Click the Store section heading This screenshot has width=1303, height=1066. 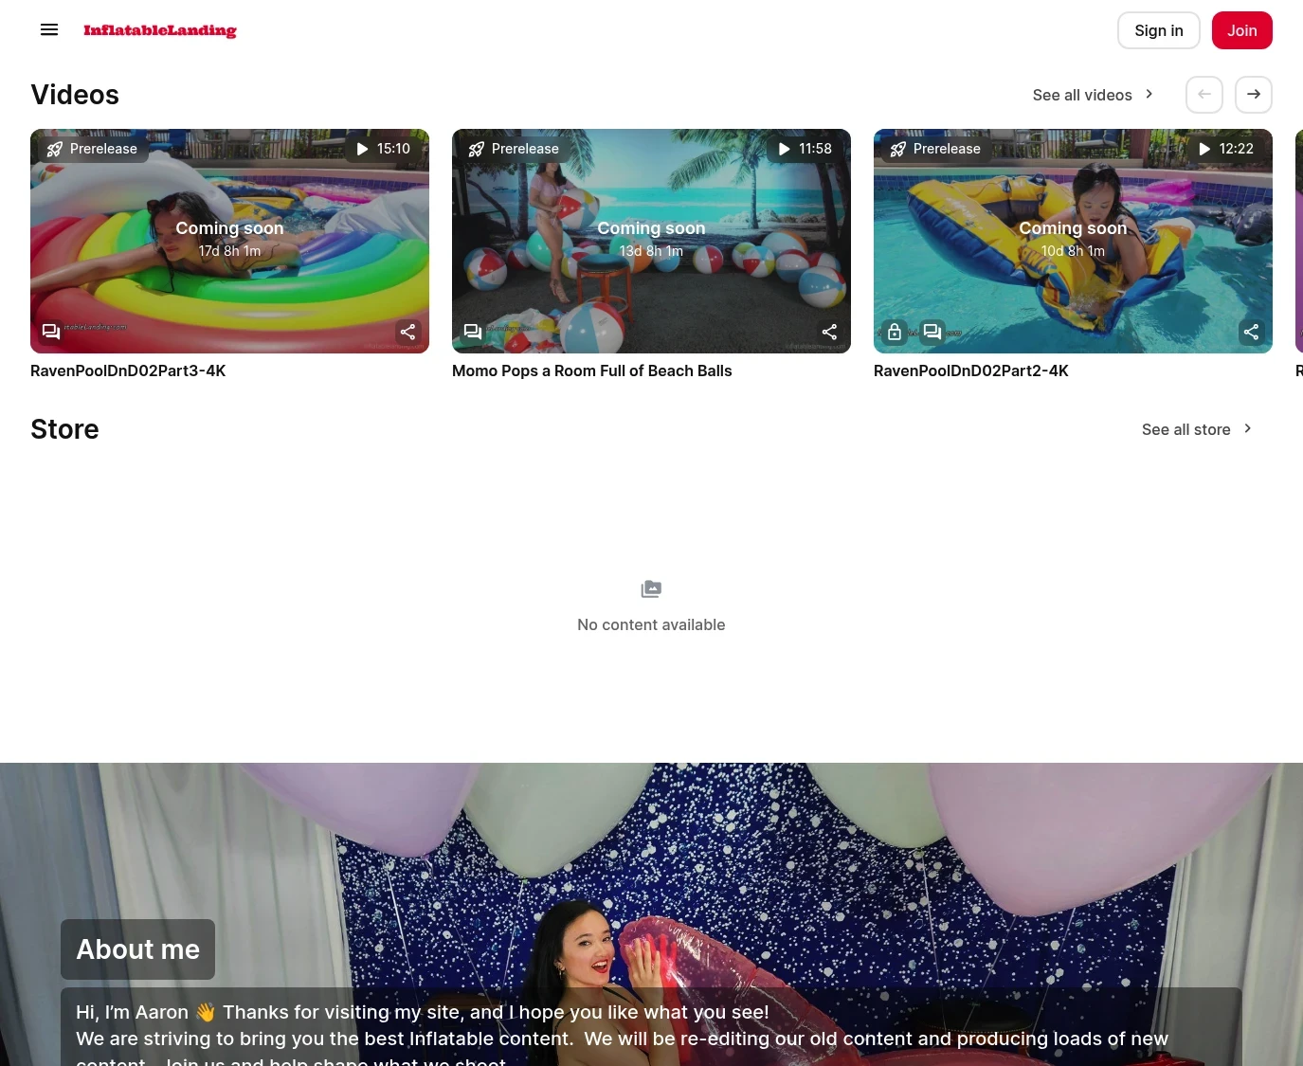tap(64, 429)
